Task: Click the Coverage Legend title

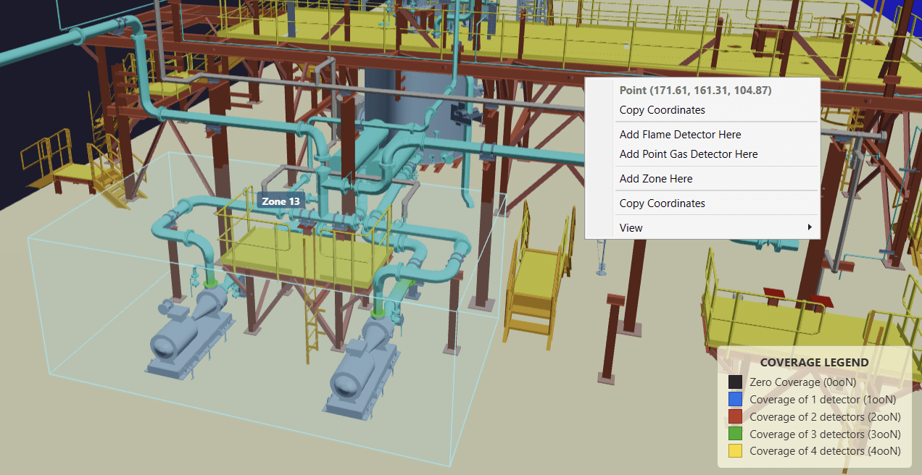Action: (x=814, y=362)
